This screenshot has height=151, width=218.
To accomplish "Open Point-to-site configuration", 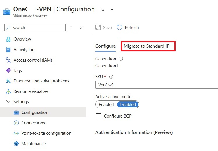I will tap(46, 133).
